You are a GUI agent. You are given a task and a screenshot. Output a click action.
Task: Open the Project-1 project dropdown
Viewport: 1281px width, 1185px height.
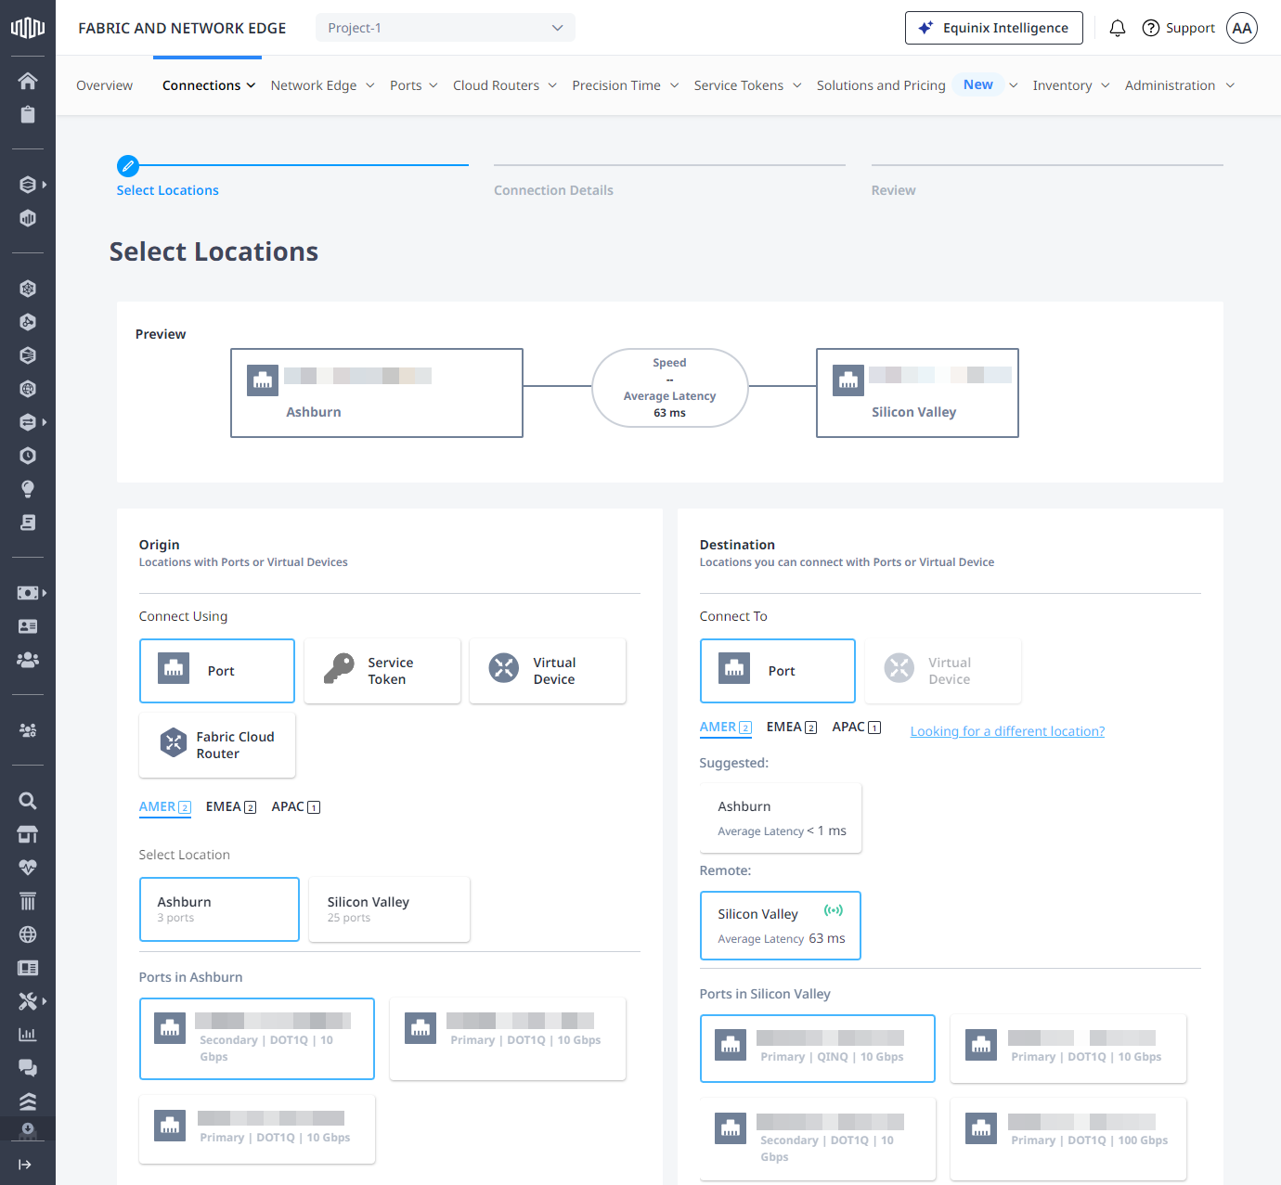446,28
